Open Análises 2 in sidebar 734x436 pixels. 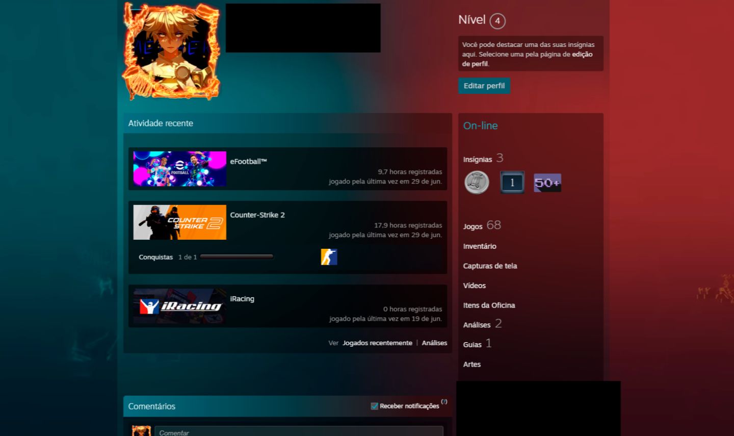point(483,324)
